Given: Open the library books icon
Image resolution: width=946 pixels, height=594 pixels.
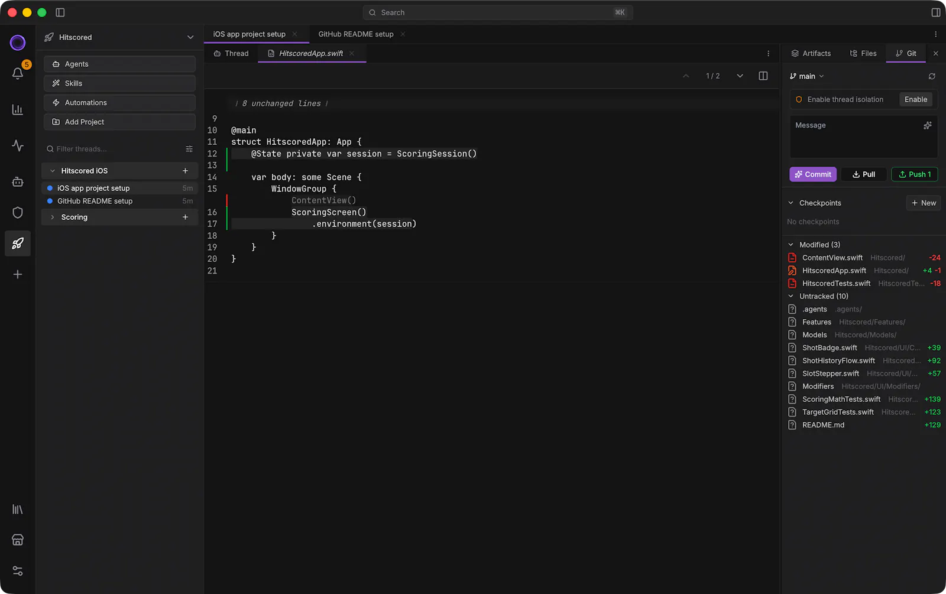Looking at the screenshot, I should [18, 509].
